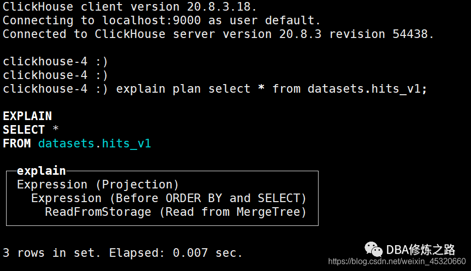Open the blog.csdn.net weixin_45320660 link
This screenshot has height=271, width=471.
tap(397, 261)
